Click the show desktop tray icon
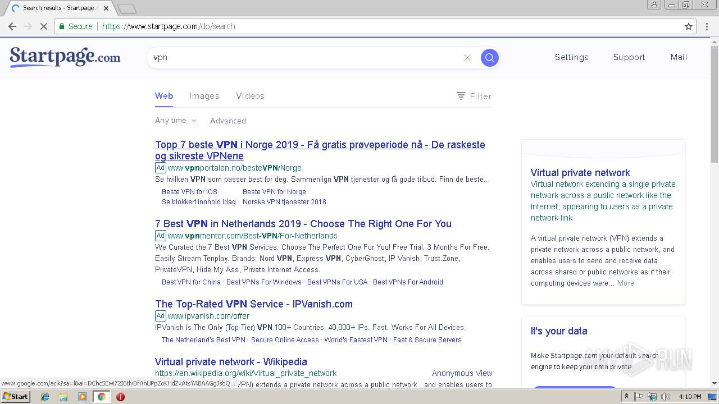This screenshot has height=404, width=719. pyautogui.click(x=712, y=397)
